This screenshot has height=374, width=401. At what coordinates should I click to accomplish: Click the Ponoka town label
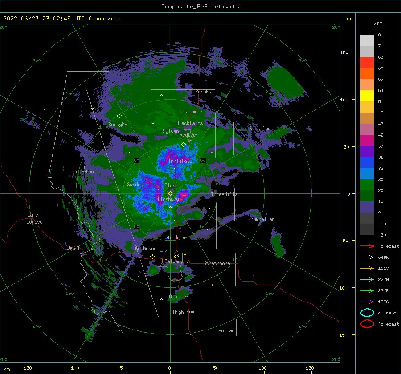pyautogui.click(x=203, y=92)
